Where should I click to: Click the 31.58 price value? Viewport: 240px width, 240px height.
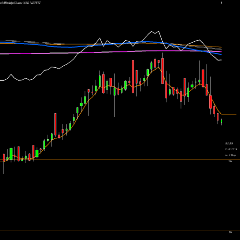(229, 144)
